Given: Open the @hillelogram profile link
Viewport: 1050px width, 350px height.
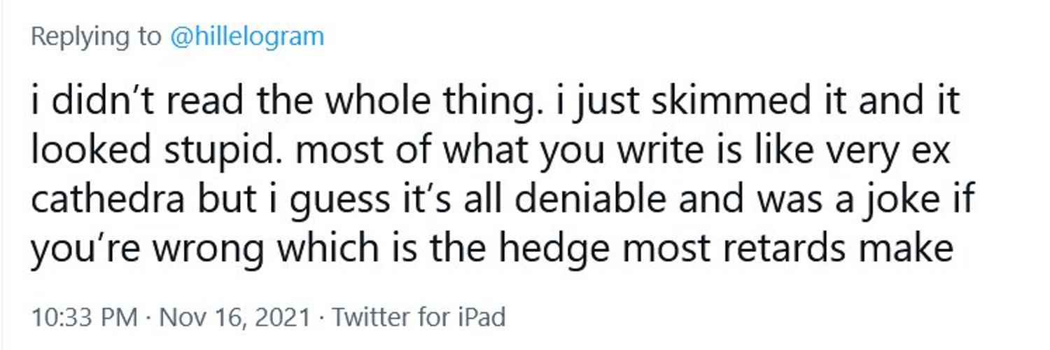Looking at the screenshot, I should tap(247, 36).
